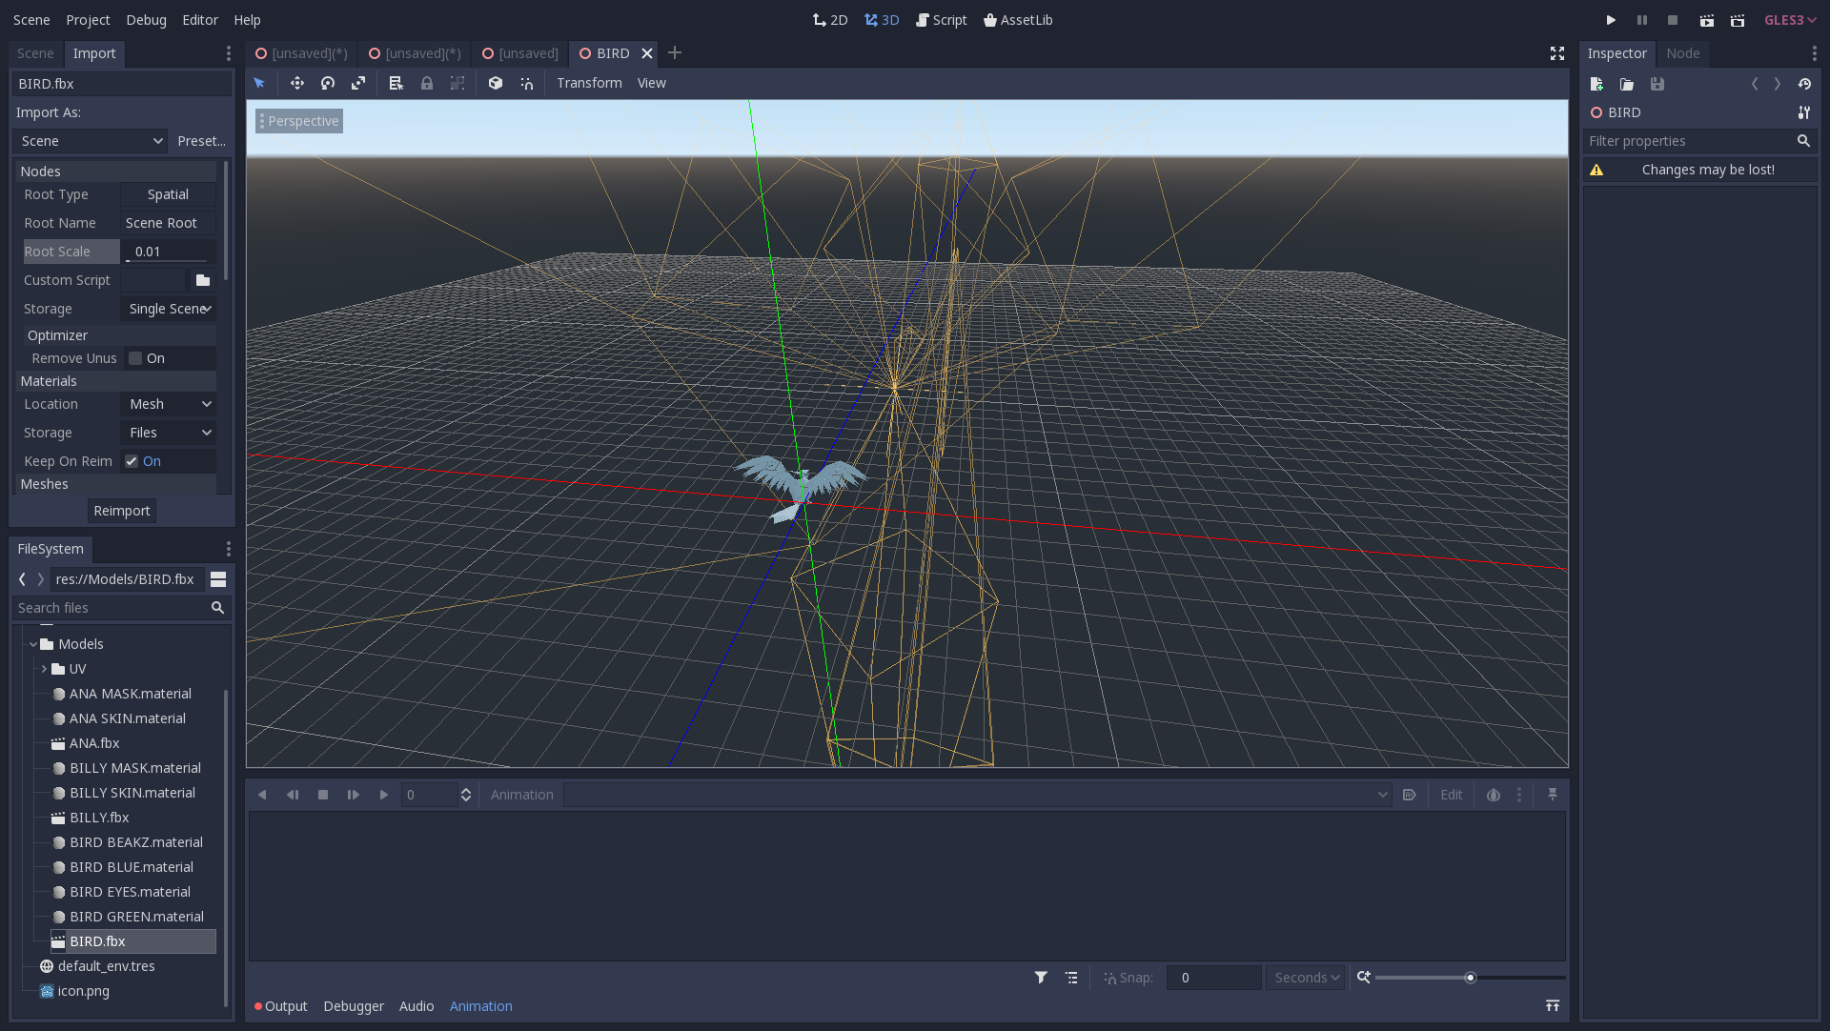This screenshot has width=1830, height=1031.
Task: Open the Import As dropdown
Action: (x=89, y=140)
